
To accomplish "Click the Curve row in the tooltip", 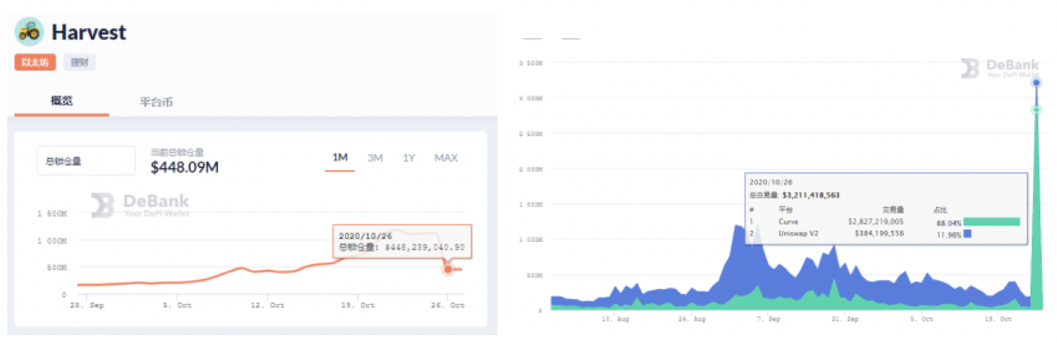I will (x=884, y=222).
